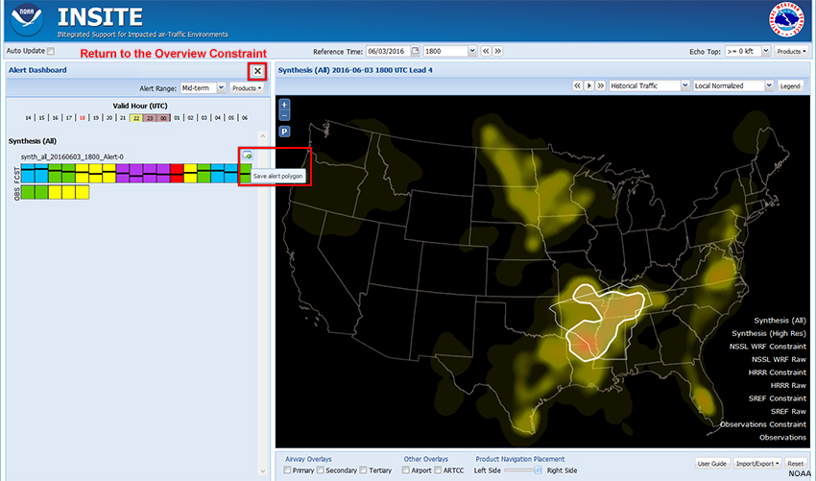Click the last yellow observation cell

click(83, 192)
